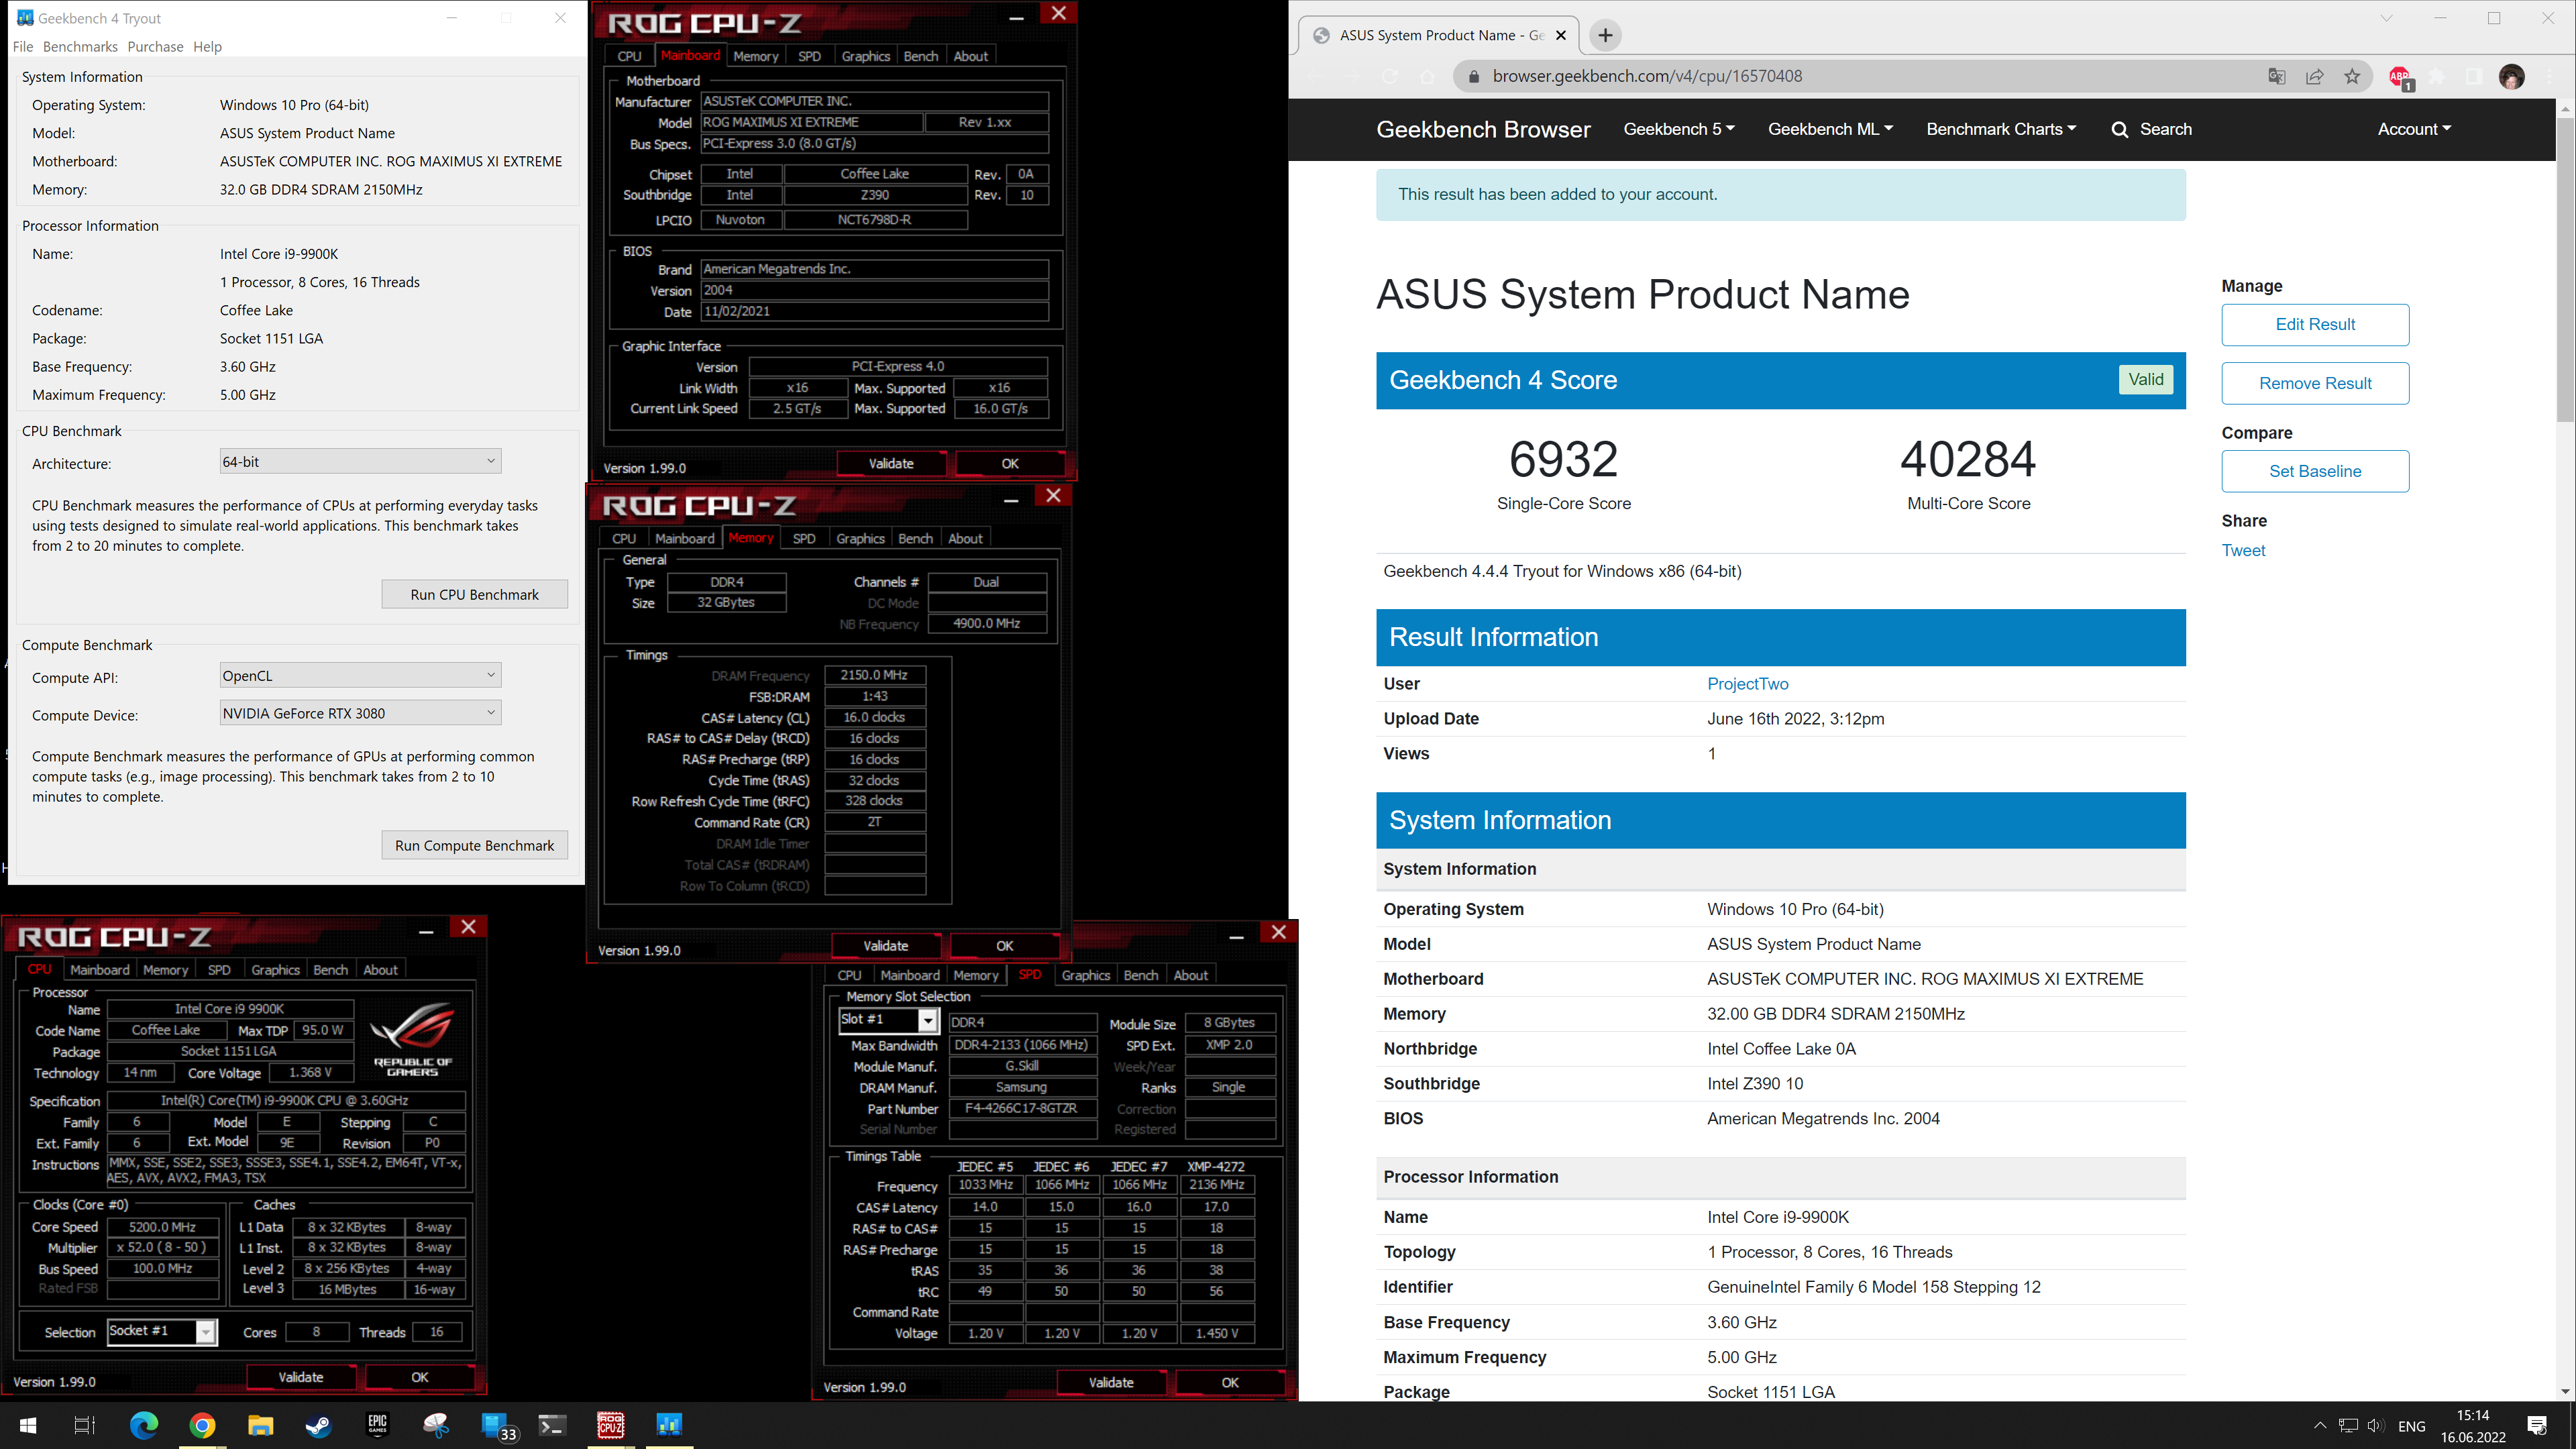Open the Terminal taskbar icon
The image size is (2576, 1449).
click(552, 1425)
